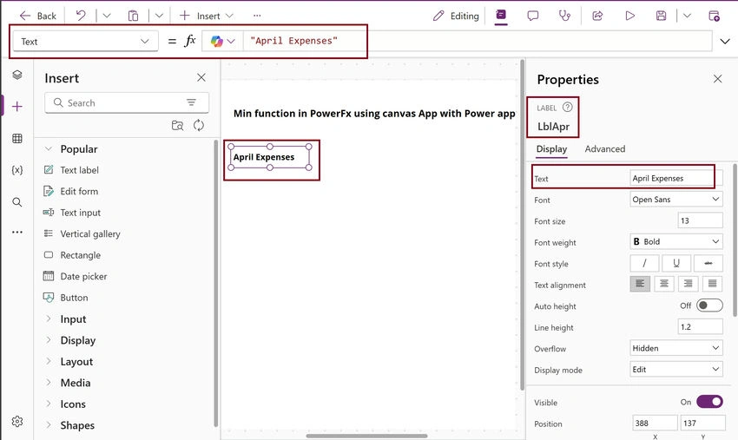Close the Insert panel
738x440 pixels.
point(201,77)
